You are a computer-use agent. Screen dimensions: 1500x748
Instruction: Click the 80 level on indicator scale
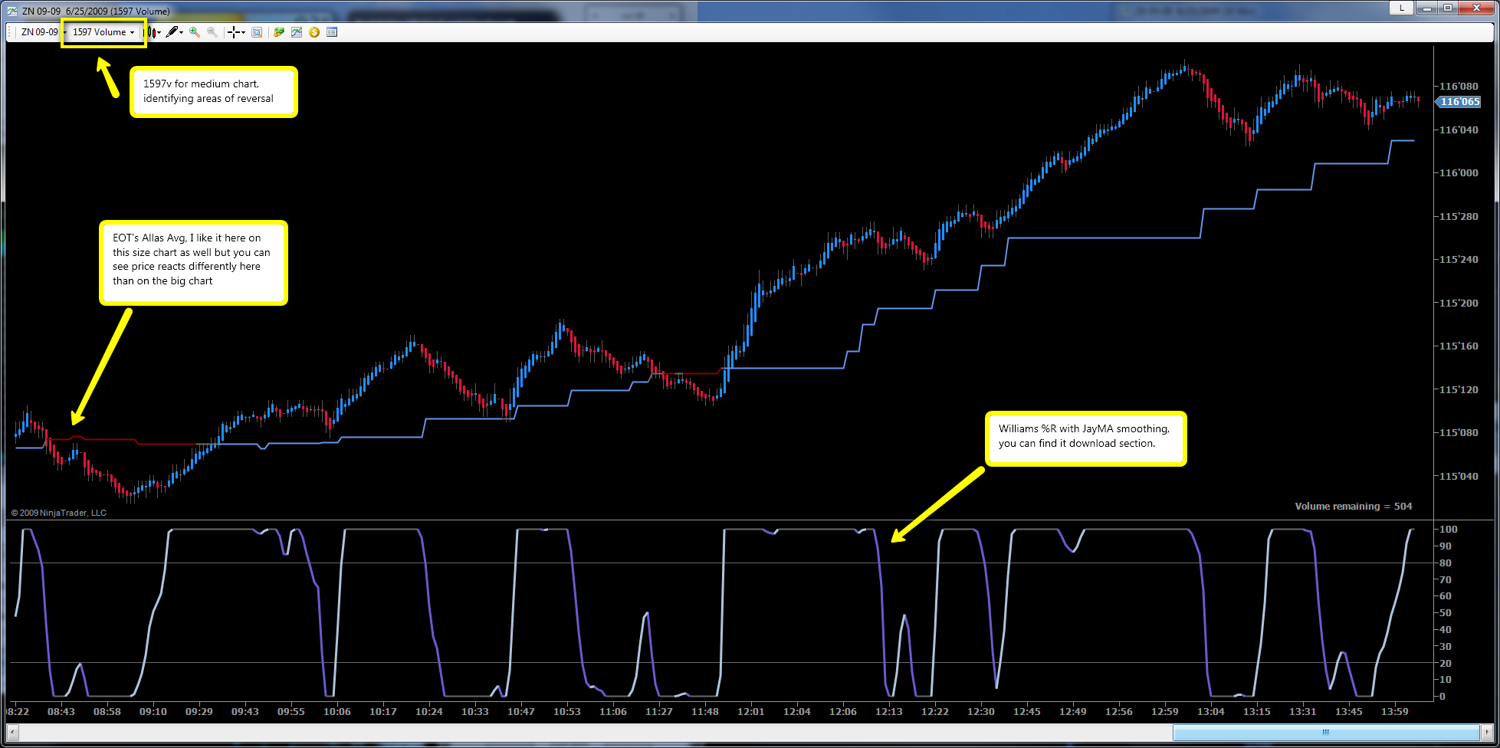(x=1445, y=563)
